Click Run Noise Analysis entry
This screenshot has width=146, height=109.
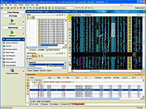click(x=11, y=49)
